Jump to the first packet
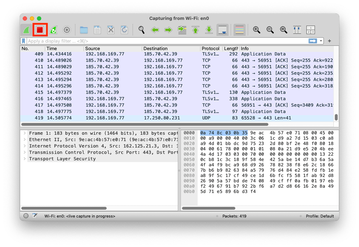Image resolution: width=359 pixels, height=247 pixels. (x=195, y=30)
